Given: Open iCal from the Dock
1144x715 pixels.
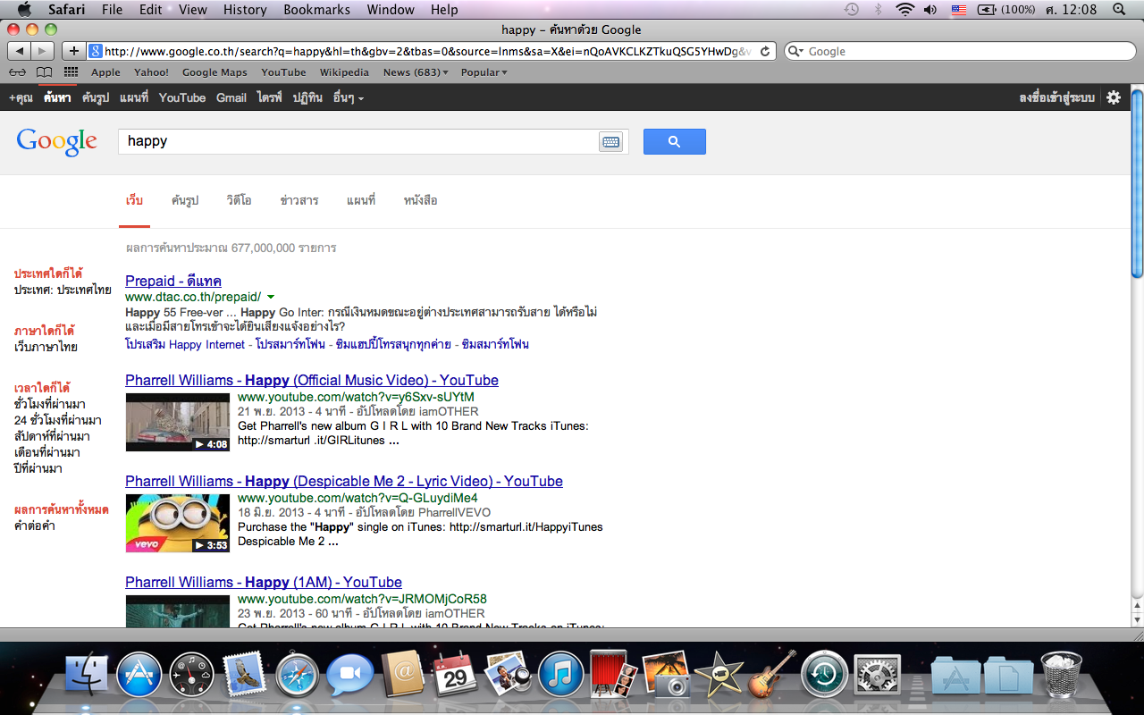Looking at the screenshot, I should pos(456,675).
